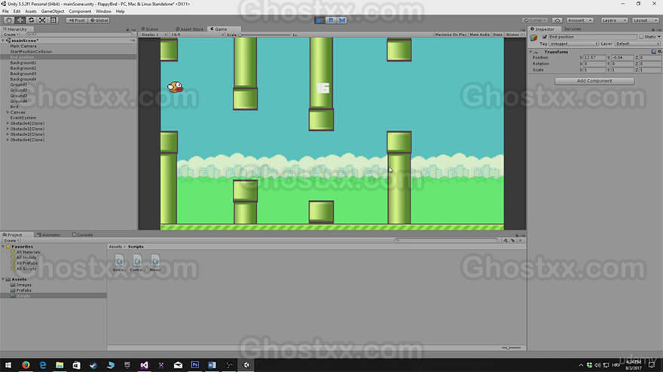The height and width of the screenshot is (372, 663).
Task: Switch to the Services tab
Action: tap(573, 29)
